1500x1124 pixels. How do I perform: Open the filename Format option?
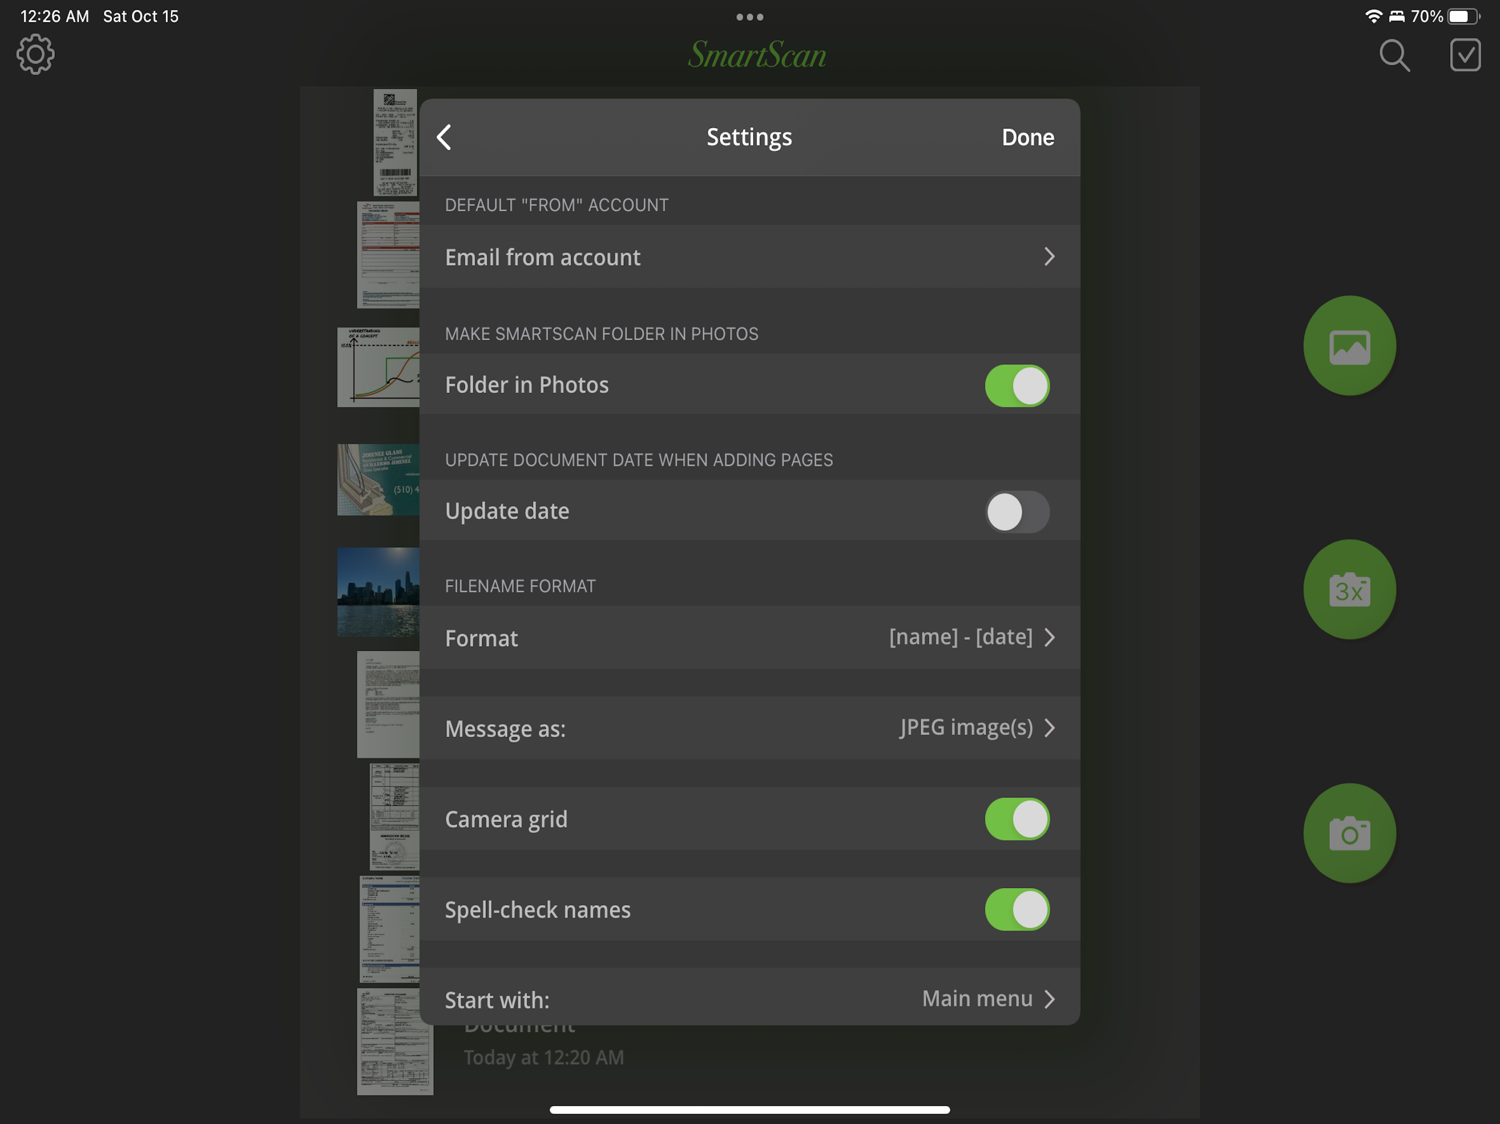749,638
